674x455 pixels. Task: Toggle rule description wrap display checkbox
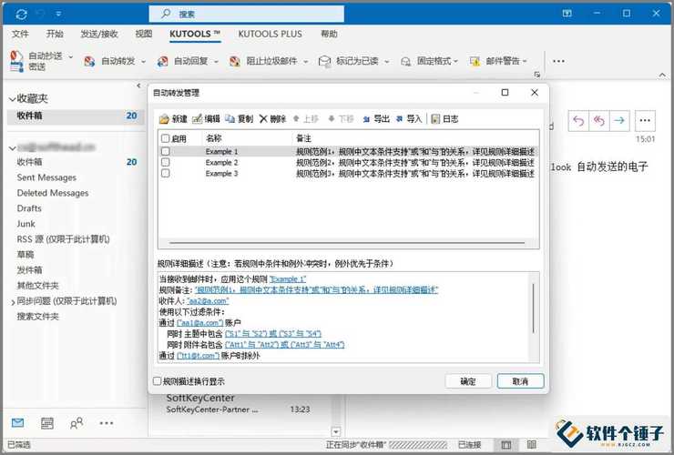tap(157, 381)
